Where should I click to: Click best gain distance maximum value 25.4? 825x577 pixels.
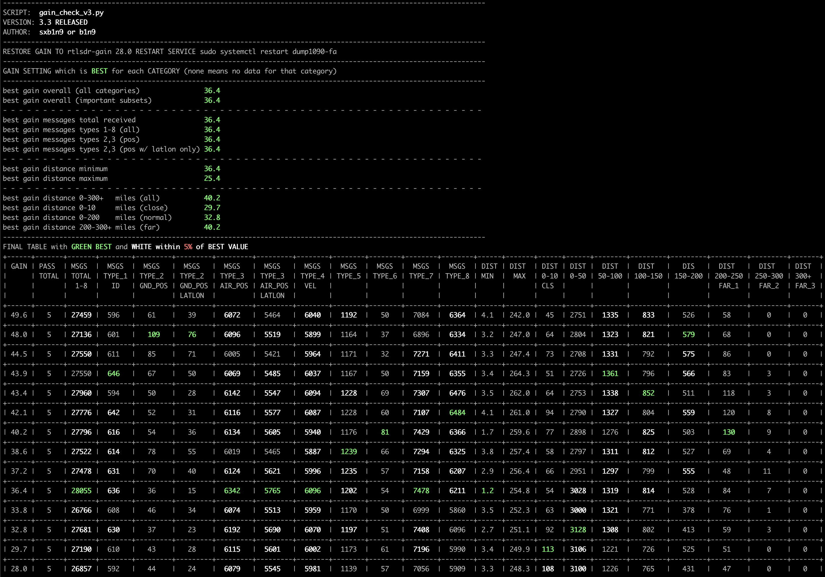(212, 179)
